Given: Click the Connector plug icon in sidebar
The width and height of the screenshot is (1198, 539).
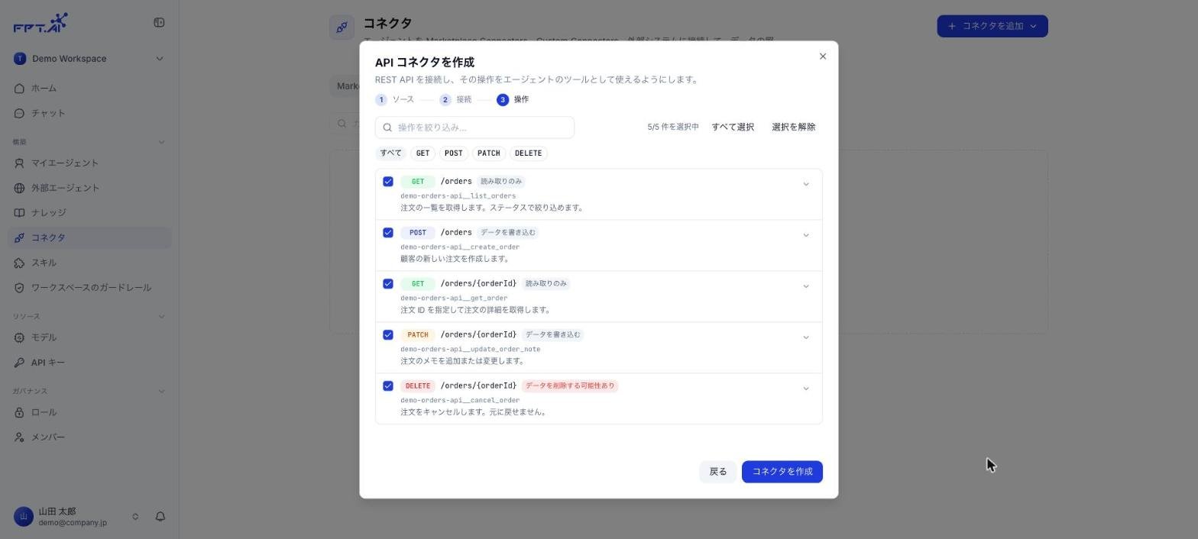Looking at the screenshot, I should (x=20, y=238).
